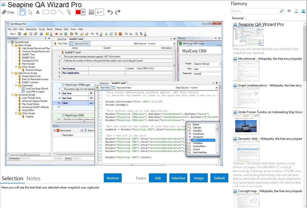
Task: Toggle the Show errors checkbox
Action: click(x=55, y=131)
